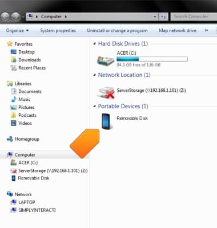Image resolution: width=217 pixels, height=228 pixels.
Task: Click the SIMPLYINTERACTI computer icon
Action: (x=14, y=210)
